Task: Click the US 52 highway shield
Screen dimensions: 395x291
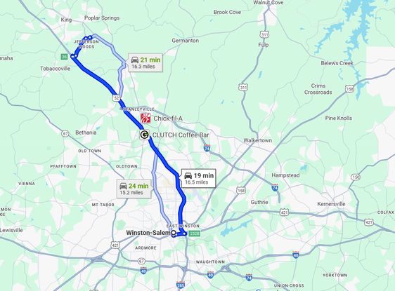Action: (x=116, y=98)
